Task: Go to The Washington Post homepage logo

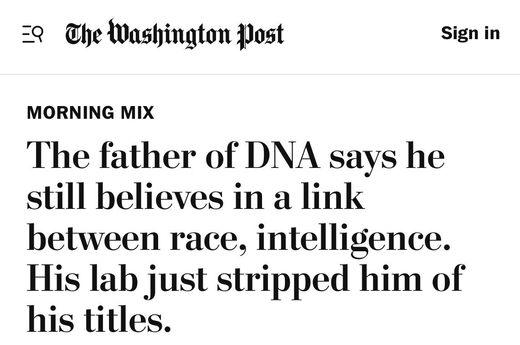Action: (x=175, y=35)
